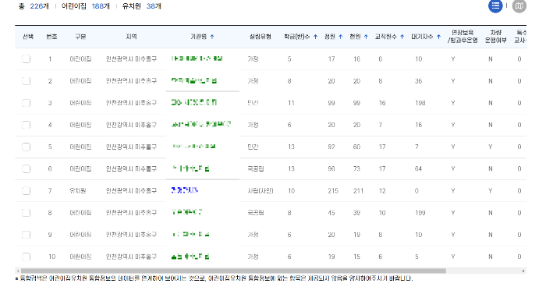Sort by 교직원수 arrow
Screen dimensions: 546x287
(x=402, y=37)
